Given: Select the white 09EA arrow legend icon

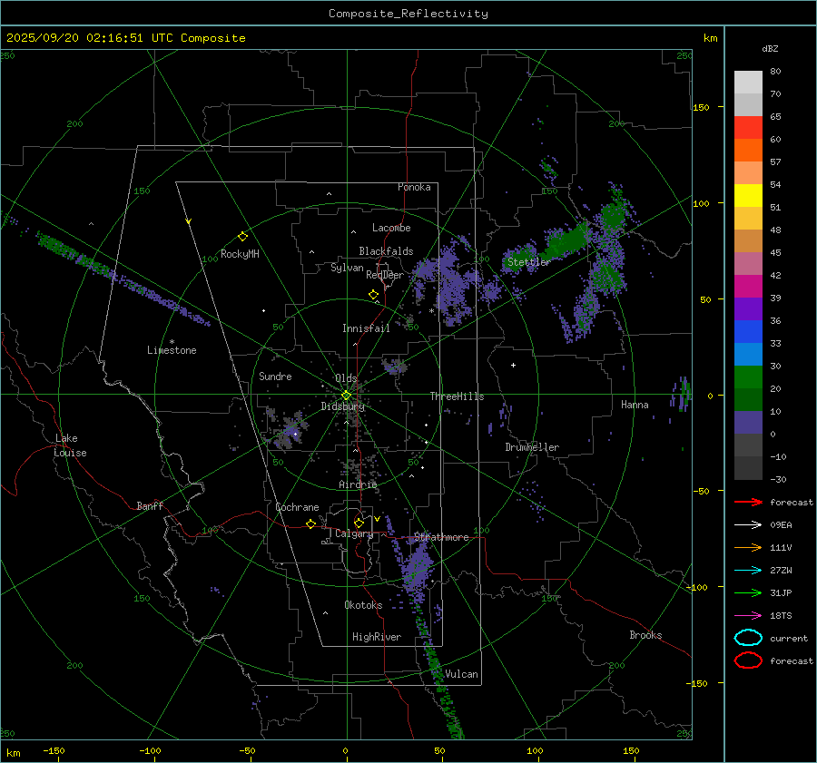Looking at the screenshot, I should (748, 524).
